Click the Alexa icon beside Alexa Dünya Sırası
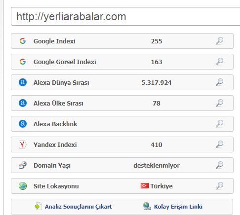This screenshot has width=240, height=215. 23,82
